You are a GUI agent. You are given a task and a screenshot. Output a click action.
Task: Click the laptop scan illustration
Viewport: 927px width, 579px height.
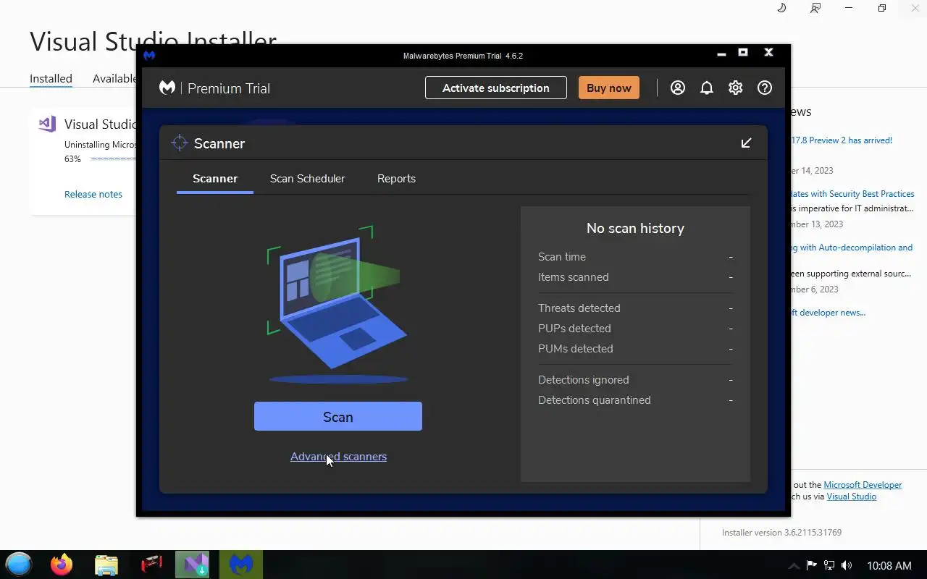337,304
